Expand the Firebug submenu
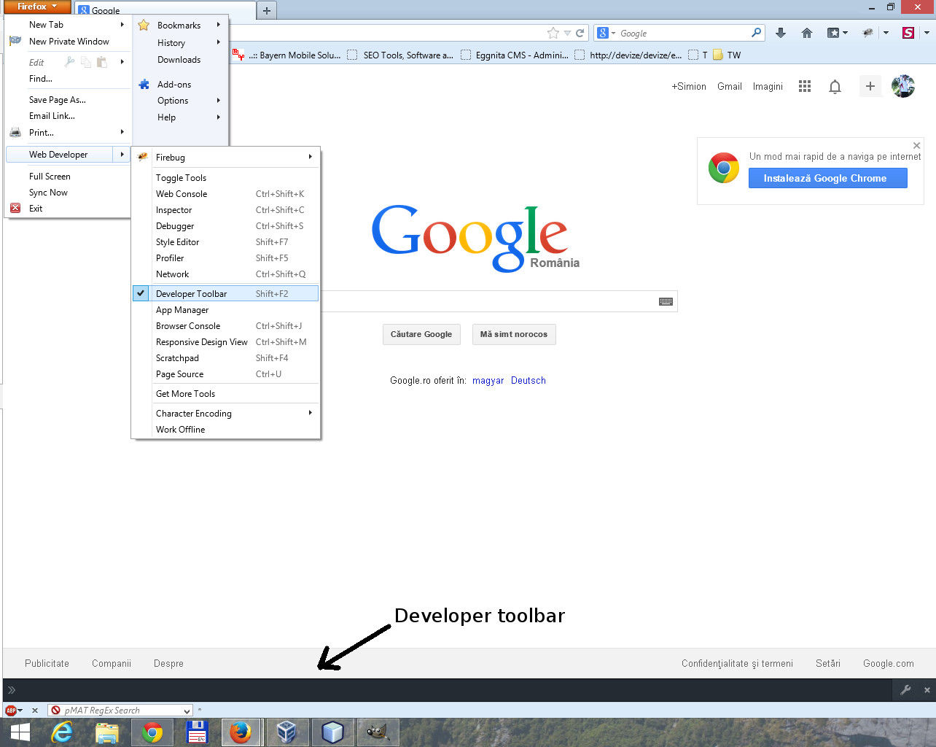This screenshot has width=936, height=747. click(x=226, y=157)
